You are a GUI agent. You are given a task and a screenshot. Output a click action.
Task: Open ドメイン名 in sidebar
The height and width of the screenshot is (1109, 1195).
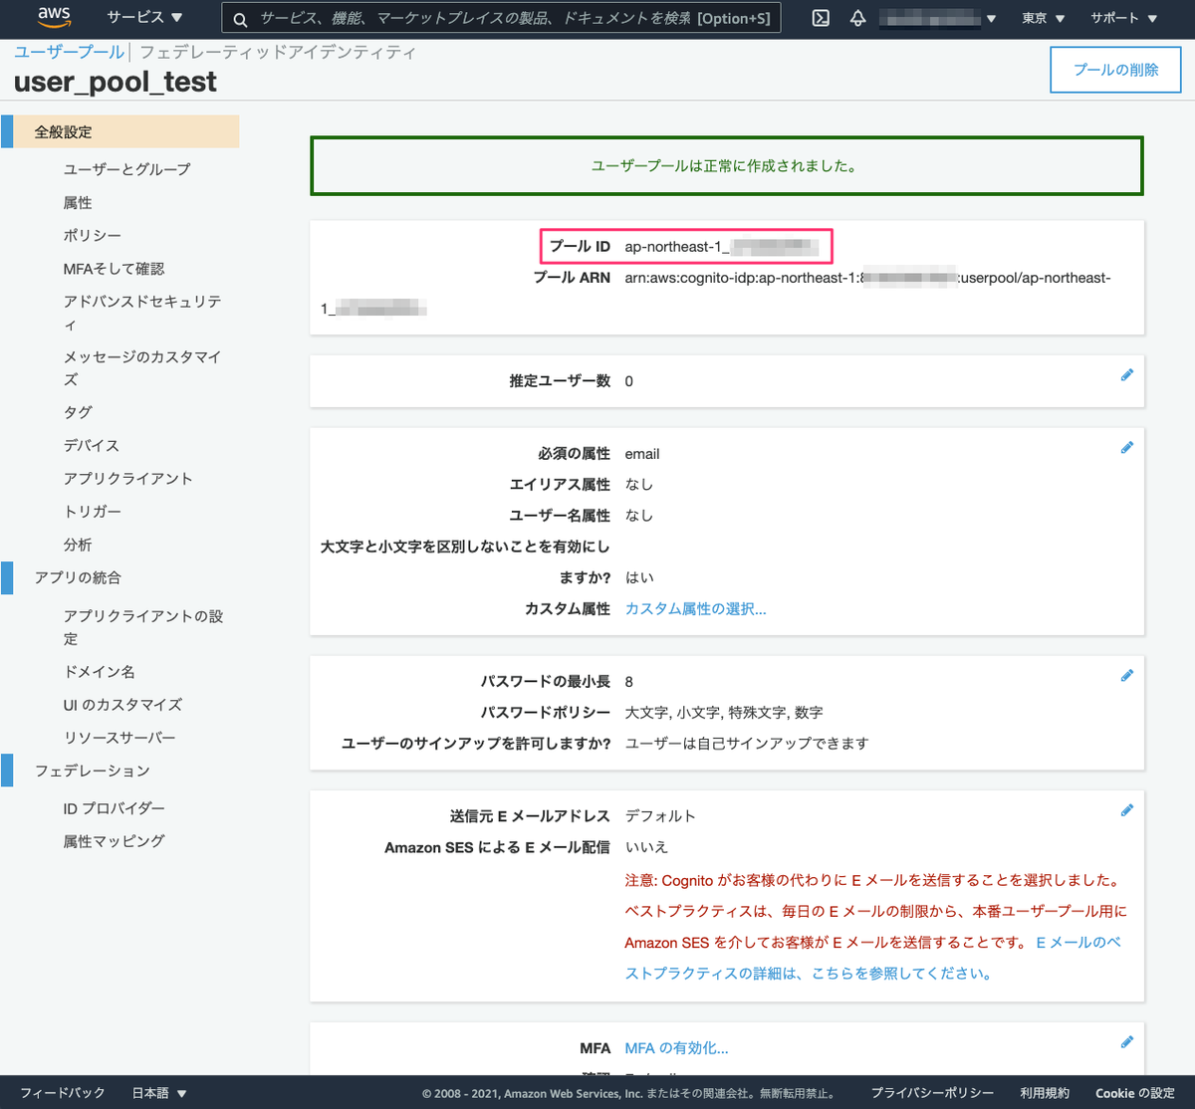(x=99, y=671)
